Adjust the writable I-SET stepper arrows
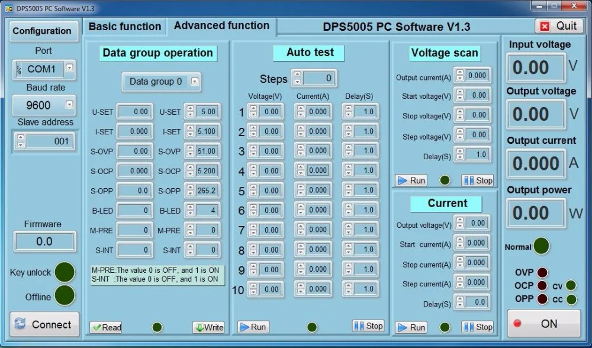 click(190, 131)
